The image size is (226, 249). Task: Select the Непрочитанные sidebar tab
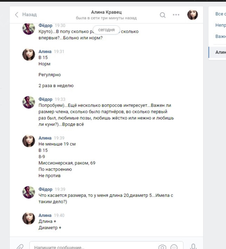pos(221,25)
